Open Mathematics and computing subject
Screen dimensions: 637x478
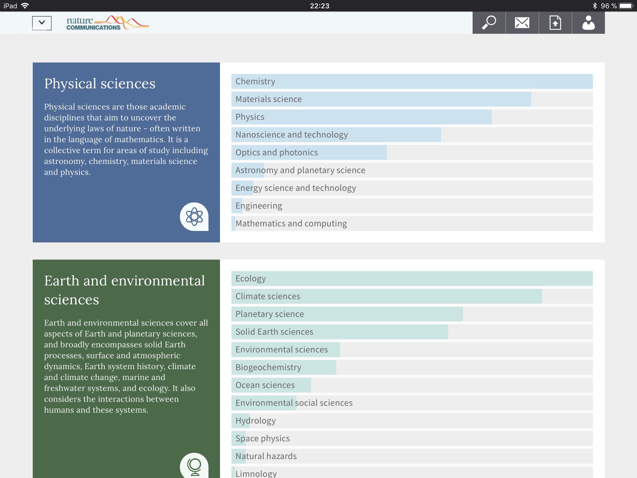tap(291, 224)
